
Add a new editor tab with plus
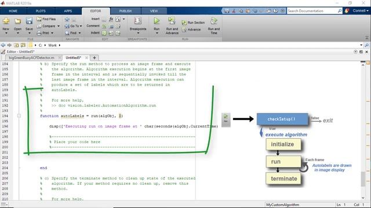(x=94, y=58)
